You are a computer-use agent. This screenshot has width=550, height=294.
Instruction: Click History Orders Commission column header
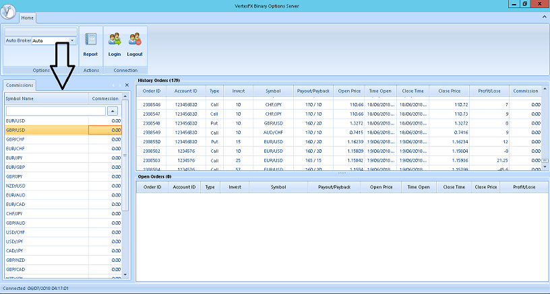(526, 91)
